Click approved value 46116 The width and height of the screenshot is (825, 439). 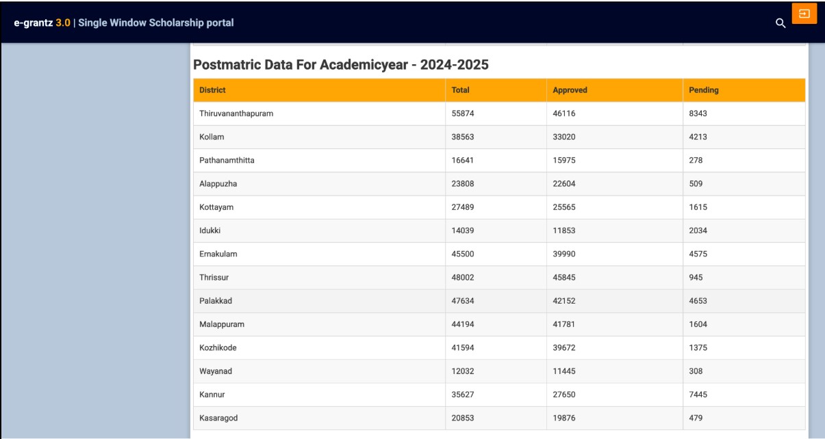[x=564, y=114]
